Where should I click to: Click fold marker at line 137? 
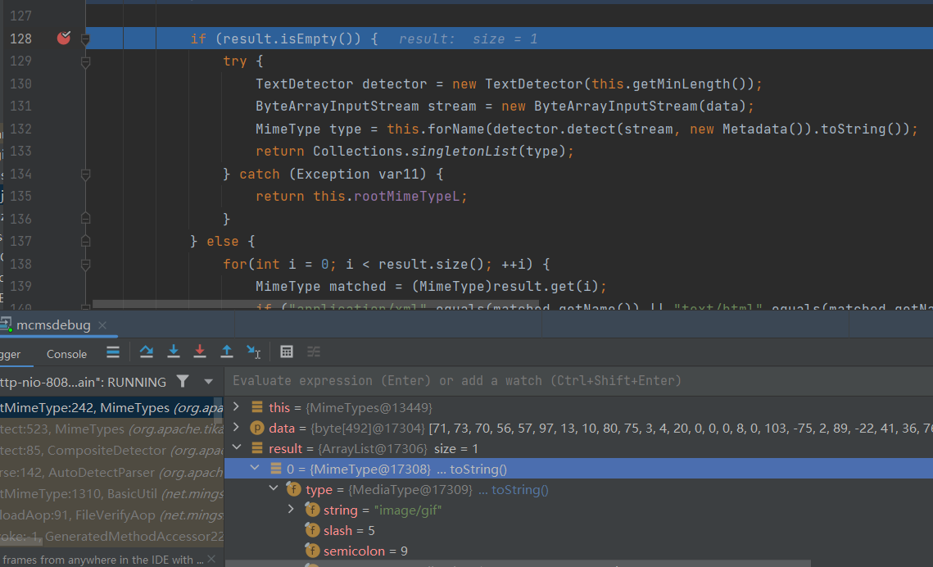click(x=85, y=241)
